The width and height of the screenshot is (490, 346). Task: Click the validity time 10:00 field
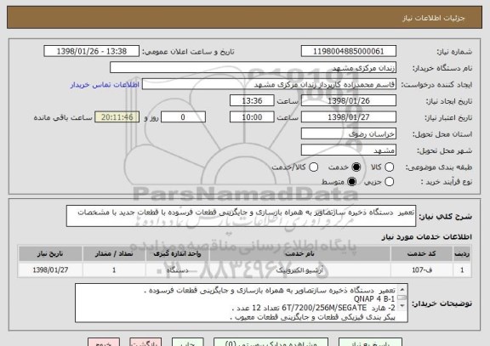pos(252,117)
